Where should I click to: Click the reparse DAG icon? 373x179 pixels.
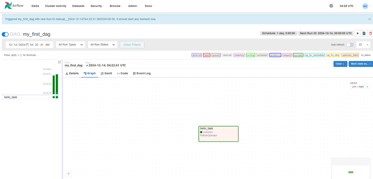pyautogui.click(x=364, y=33)
